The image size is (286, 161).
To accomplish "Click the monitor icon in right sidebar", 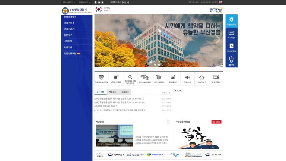I will click(232, 33).
